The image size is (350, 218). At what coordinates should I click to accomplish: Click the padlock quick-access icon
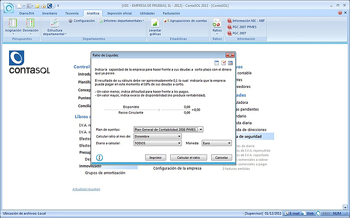[x=43, y=6]
